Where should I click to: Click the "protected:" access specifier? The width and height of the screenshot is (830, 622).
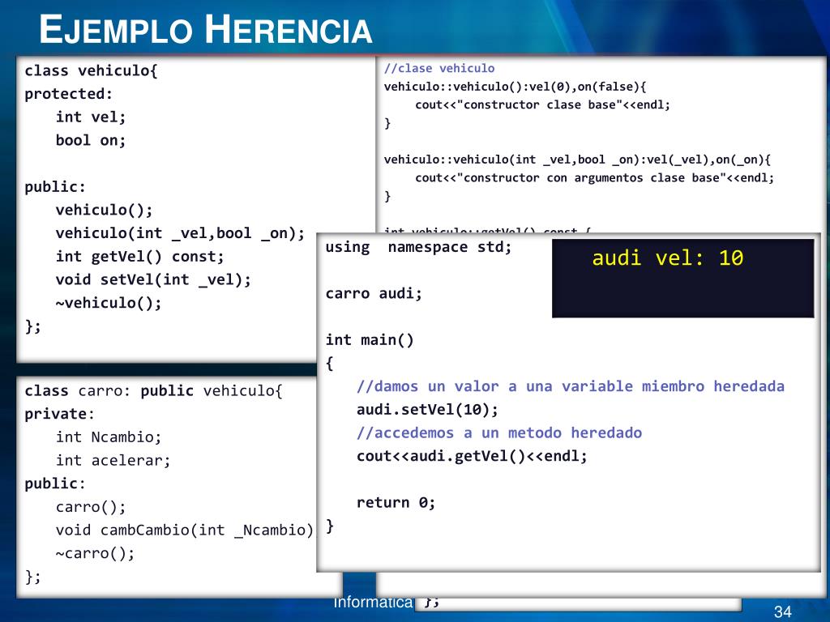pos(69,94)
